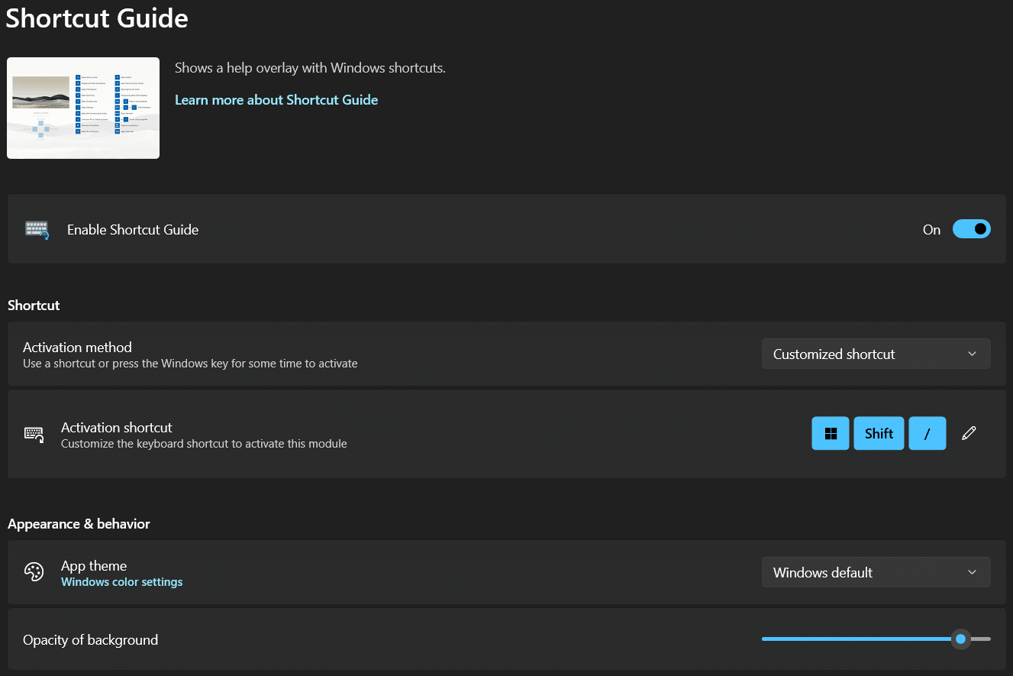Click the Windows logo key in shortcut

831,434
